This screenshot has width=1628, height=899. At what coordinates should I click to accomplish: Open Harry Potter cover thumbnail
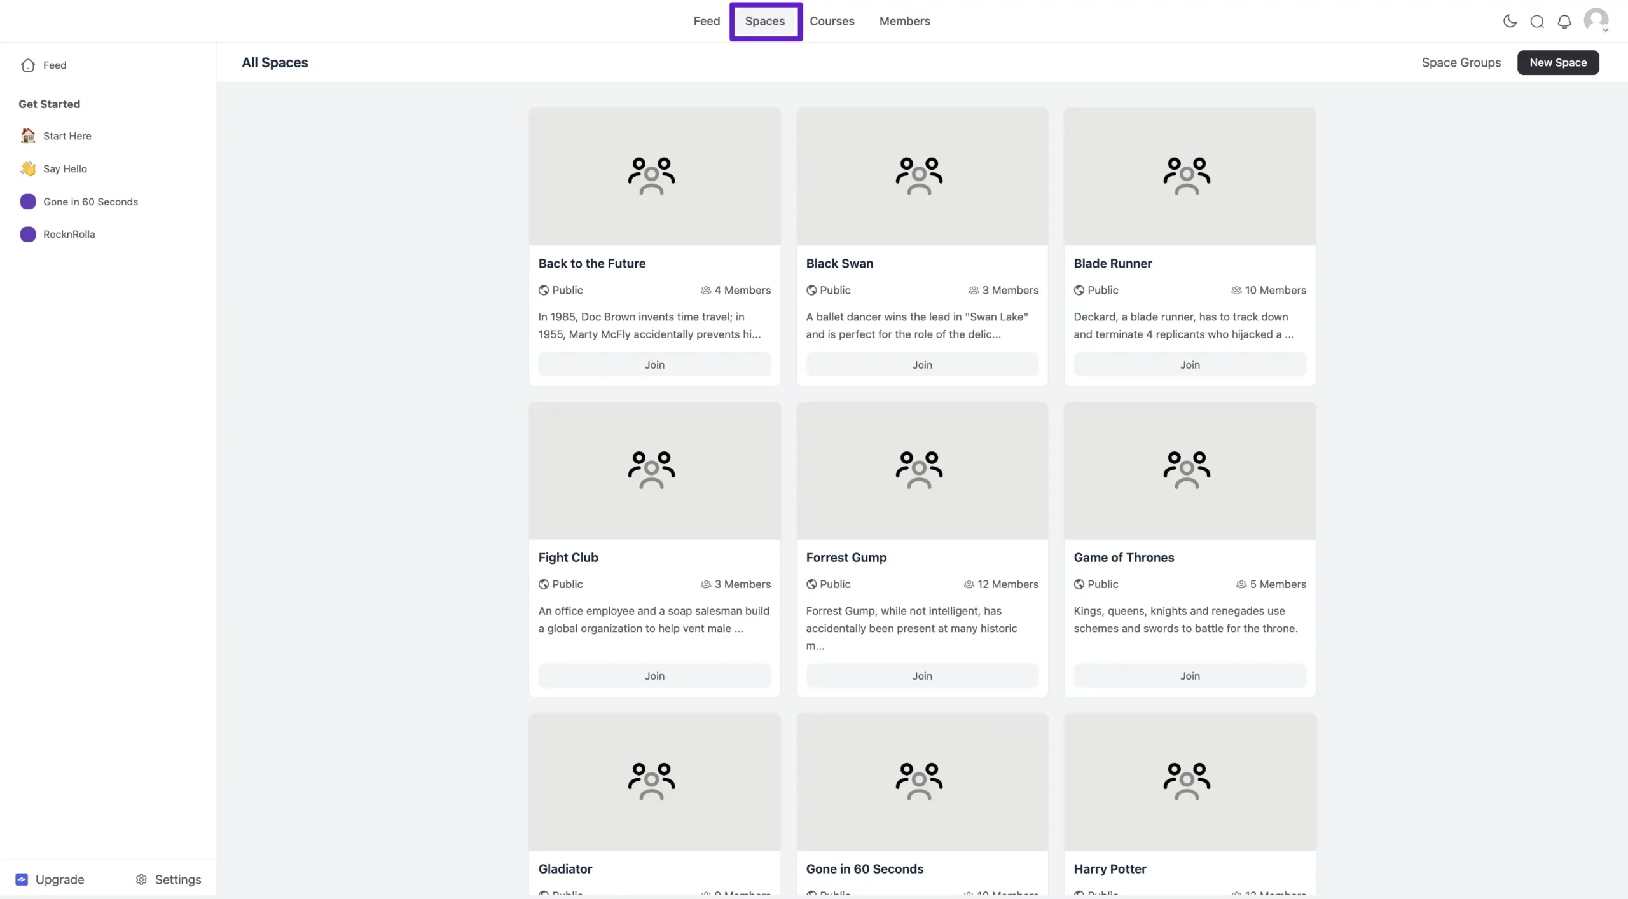pos(1190,781)
